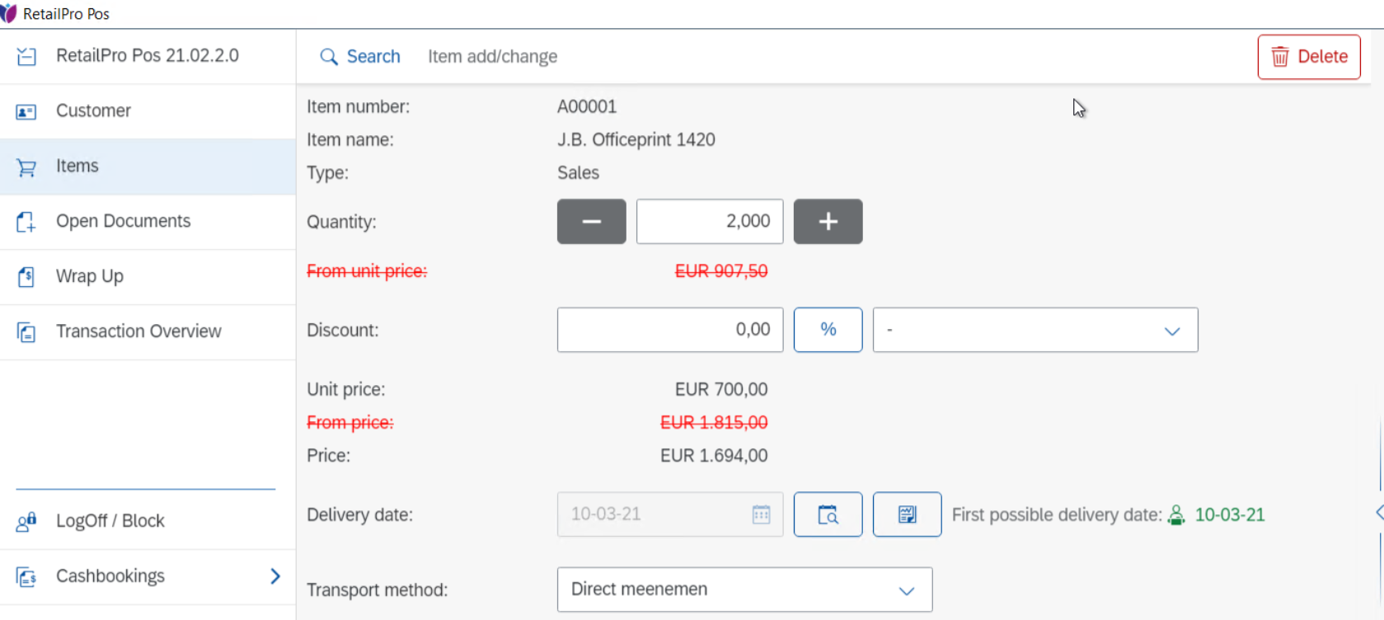Click the delivery schedule icon button
1384x620 pixels.
[907, 514]
